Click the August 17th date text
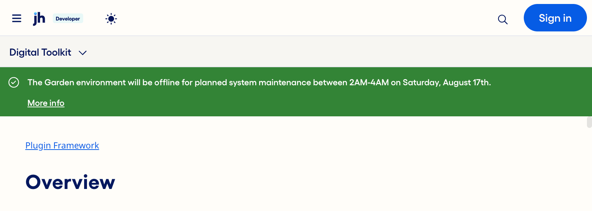592x211 pixels. click(466, 83)
